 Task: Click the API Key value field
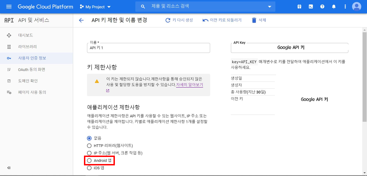tap(290, 48)
